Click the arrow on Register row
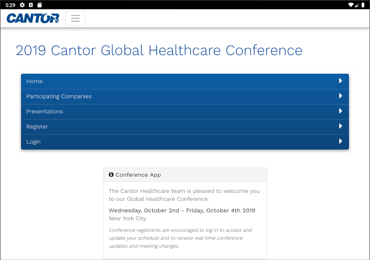This screenshot has height=260, width=370. pos(340,126)
